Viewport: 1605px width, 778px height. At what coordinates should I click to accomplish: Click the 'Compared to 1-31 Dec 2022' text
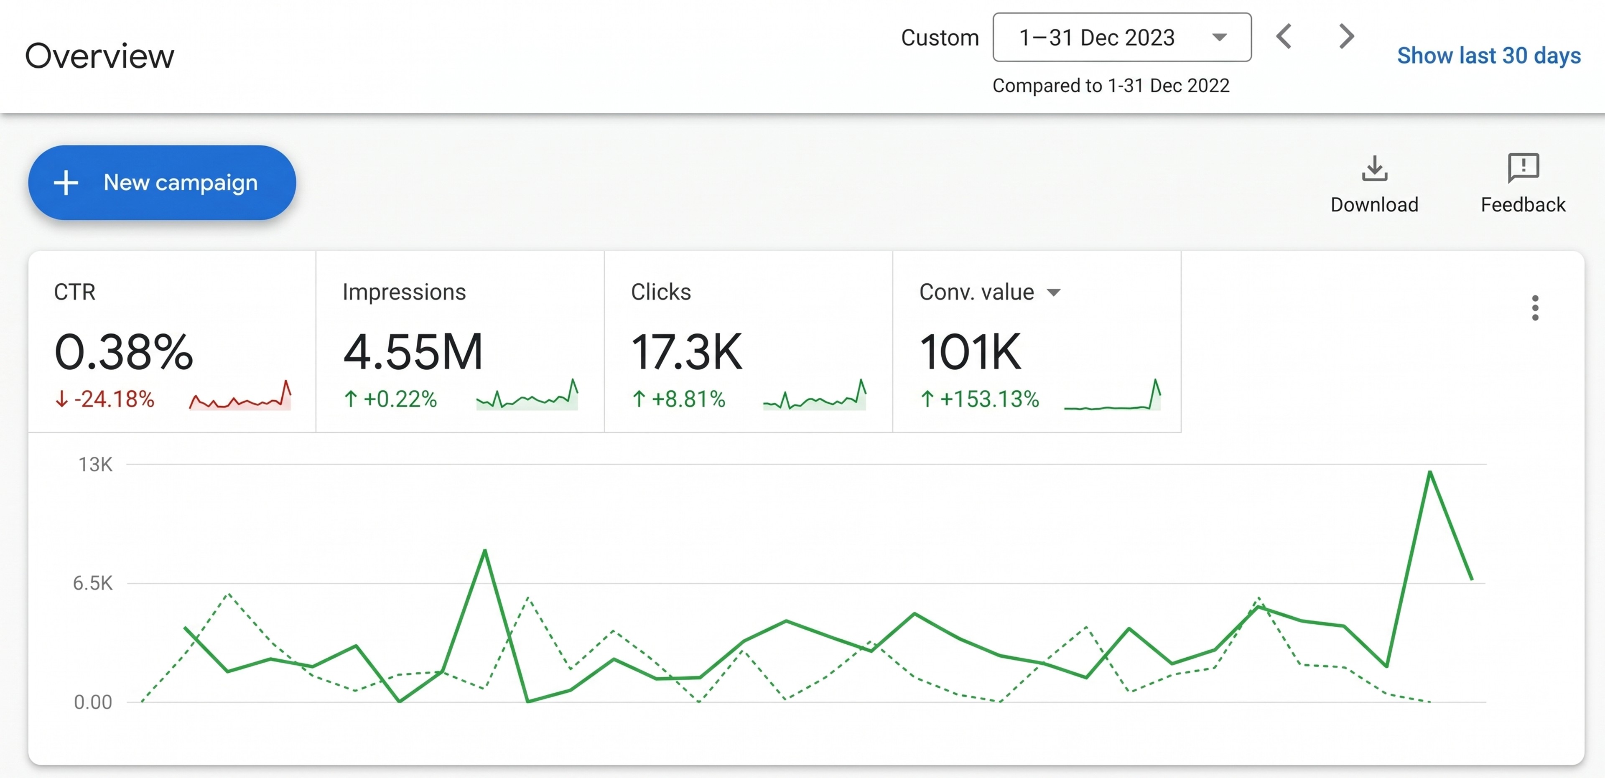1110,85
